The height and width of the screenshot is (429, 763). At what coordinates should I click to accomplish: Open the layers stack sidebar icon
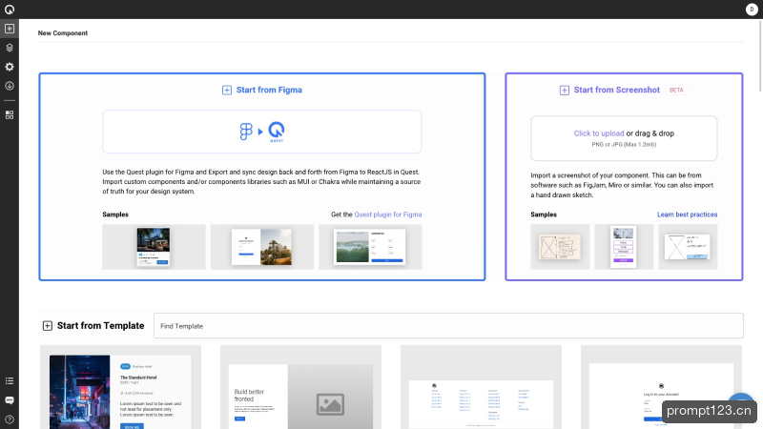pos(10,48)
